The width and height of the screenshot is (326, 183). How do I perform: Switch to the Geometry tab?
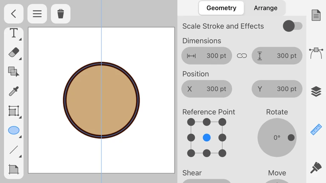point(221,8)
